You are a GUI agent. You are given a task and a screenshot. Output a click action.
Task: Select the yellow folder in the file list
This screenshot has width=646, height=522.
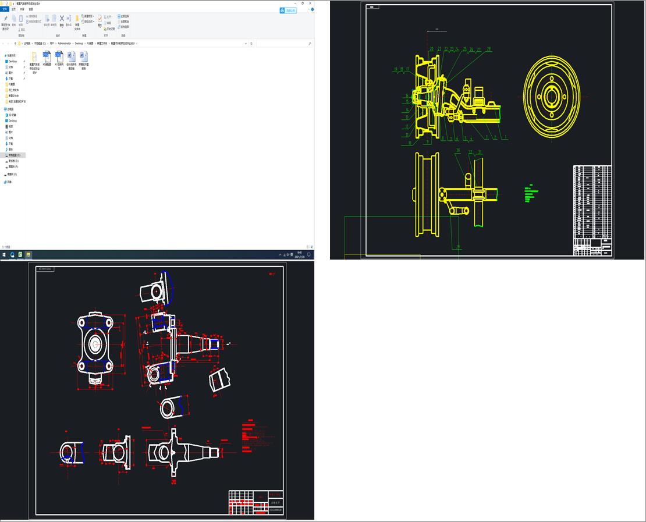[34, 62]
